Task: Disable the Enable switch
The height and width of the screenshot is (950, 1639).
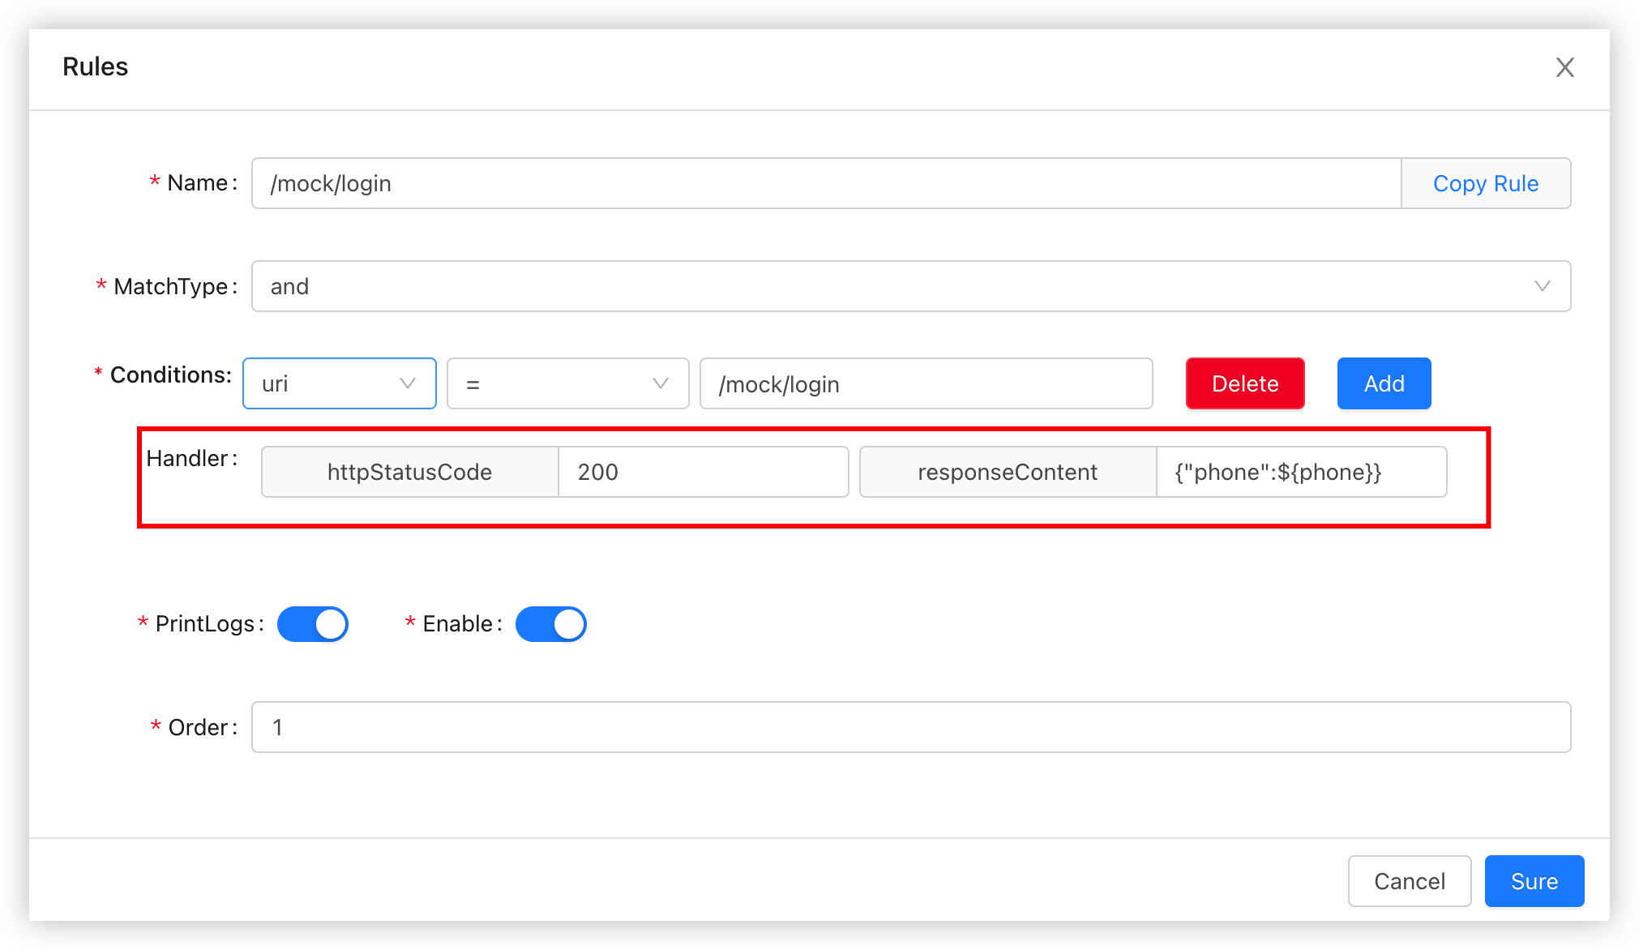Action: coord(550,623)
